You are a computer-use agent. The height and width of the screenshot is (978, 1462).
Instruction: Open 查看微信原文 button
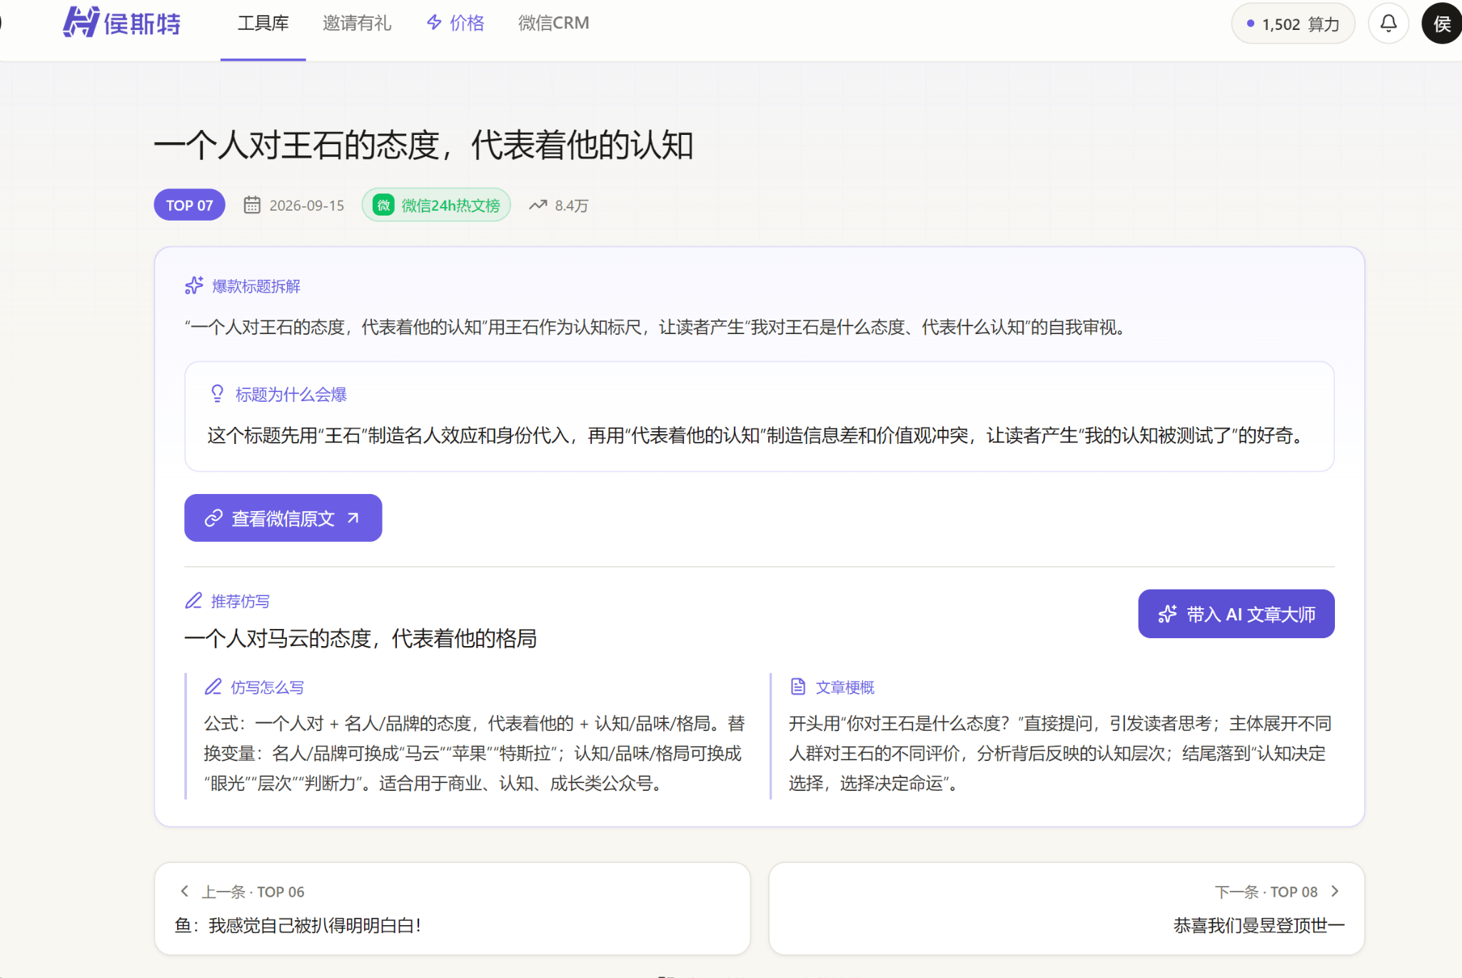point(283,518)
